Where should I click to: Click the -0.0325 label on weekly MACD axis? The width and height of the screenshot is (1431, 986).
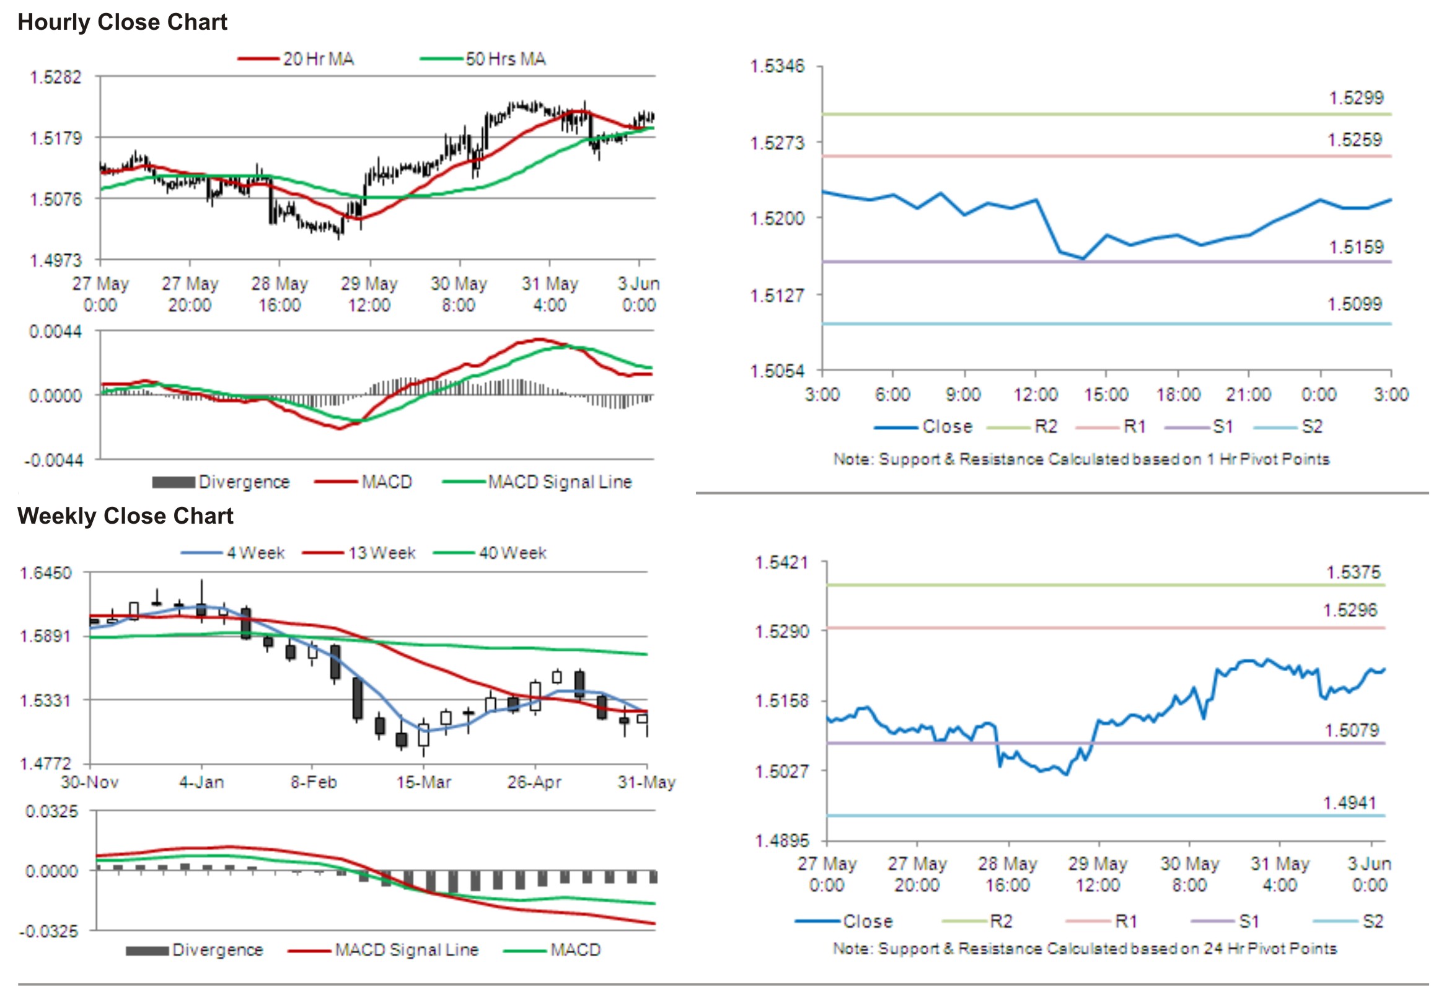tap(50, 931)
